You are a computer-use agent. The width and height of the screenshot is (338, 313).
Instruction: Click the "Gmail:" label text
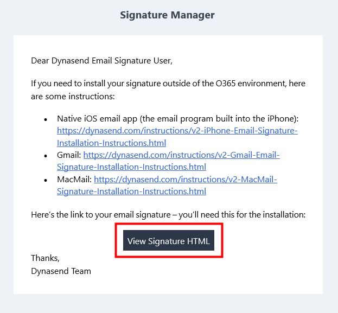69,155
